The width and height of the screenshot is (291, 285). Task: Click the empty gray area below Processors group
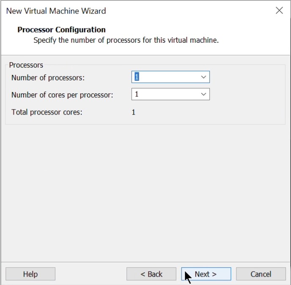[x=144, y=190]
